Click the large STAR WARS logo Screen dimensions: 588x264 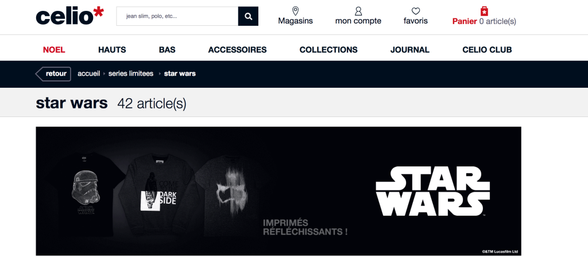(x=433, y=192)
